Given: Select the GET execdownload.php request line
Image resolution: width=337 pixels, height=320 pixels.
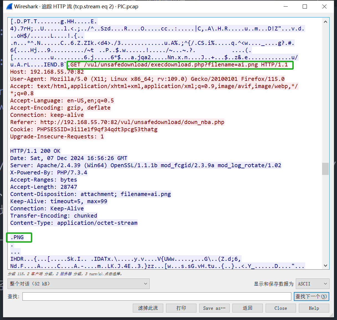Looking at the screenshot, I should click(x=179, y=65).
